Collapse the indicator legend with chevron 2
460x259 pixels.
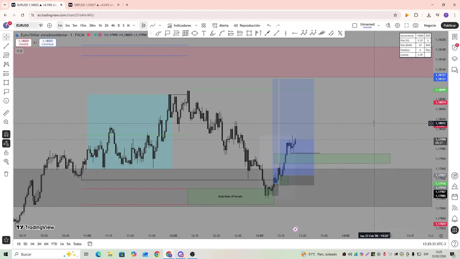pyautogui.click(x=19, y=51)
